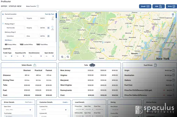Open the Overdimension dropdown
Image resolution: width=177 pixels, height=117 pixels.
coord(36,56)
